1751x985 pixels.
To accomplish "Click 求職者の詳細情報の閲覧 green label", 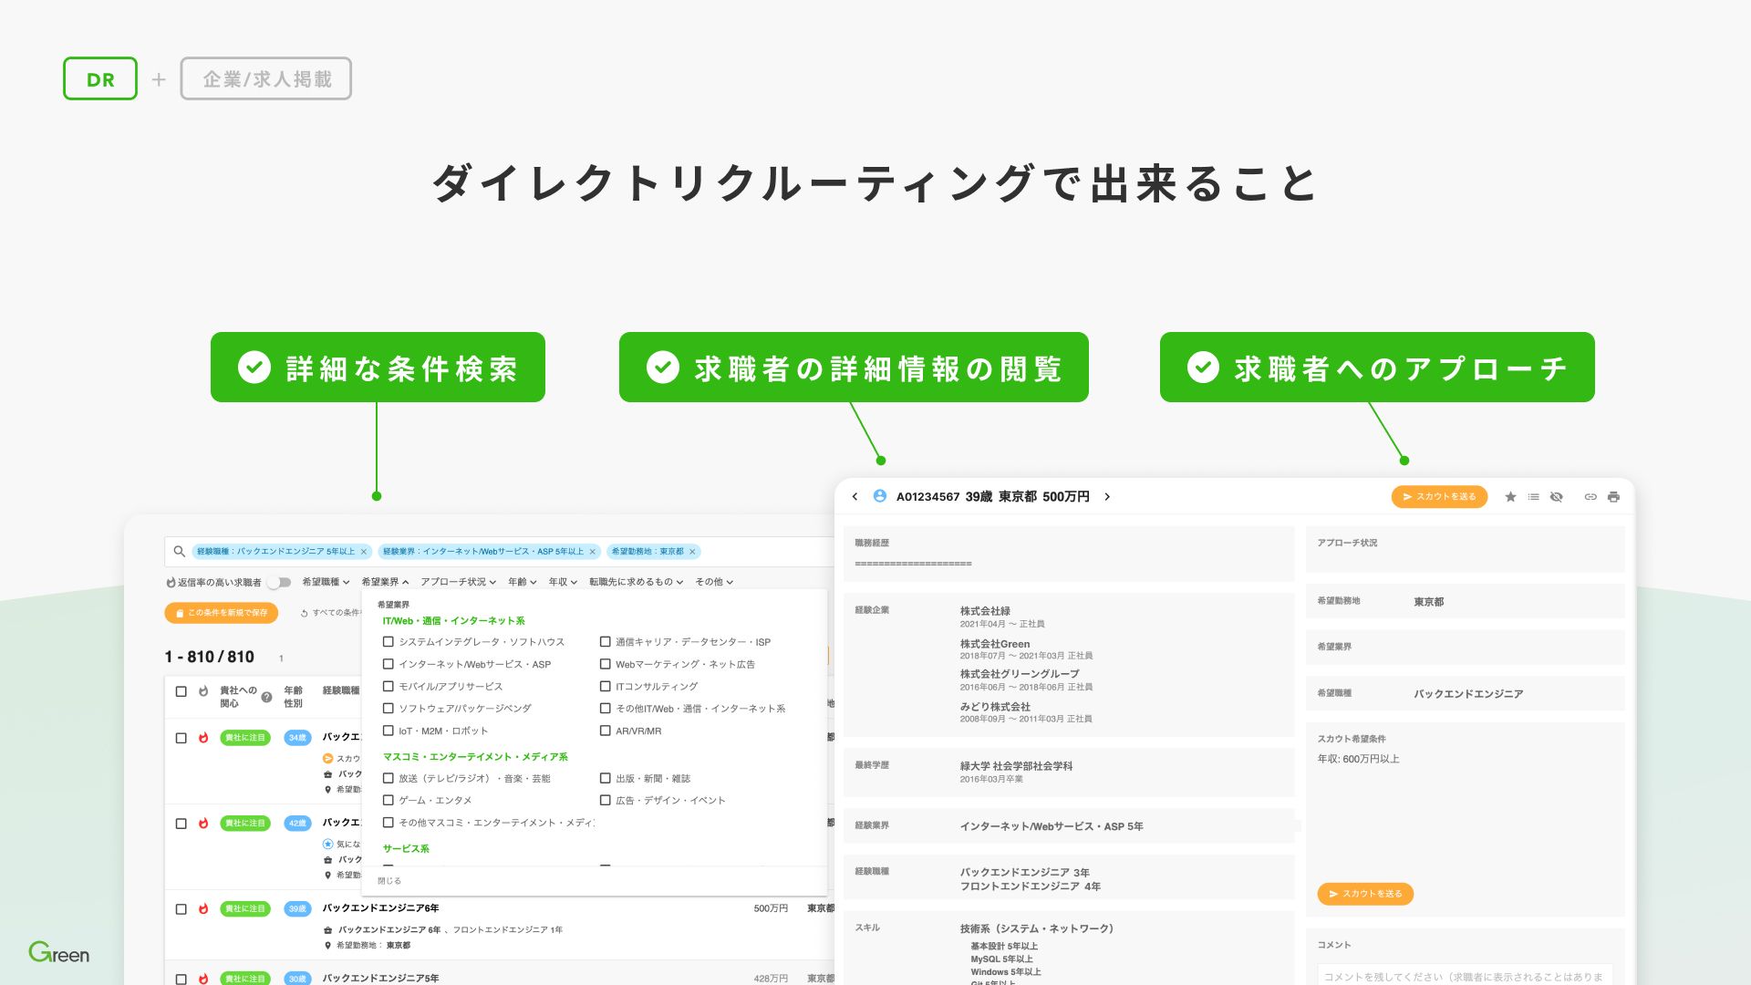I will coord(854,368).
